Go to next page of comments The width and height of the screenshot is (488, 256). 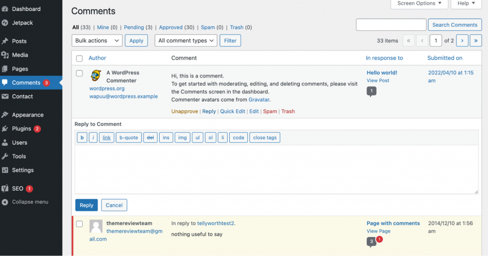click(462, 41)
